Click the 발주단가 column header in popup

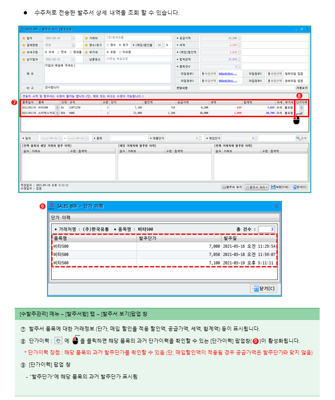click(179, 238)
